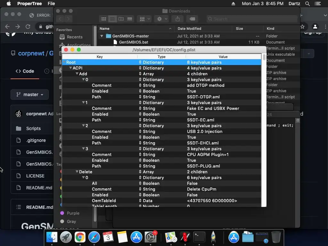Screen dimensions: 328x246
Task: Open .gitignore file on GitHub
Action: [36, 140]
